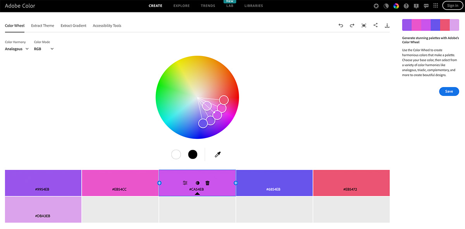Click the download palette icon

tap(387, 26)
